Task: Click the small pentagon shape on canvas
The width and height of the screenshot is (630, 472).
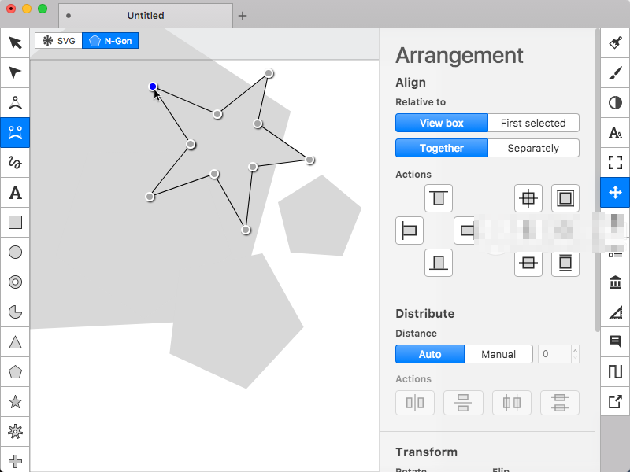Action: [x=320, y=218]
